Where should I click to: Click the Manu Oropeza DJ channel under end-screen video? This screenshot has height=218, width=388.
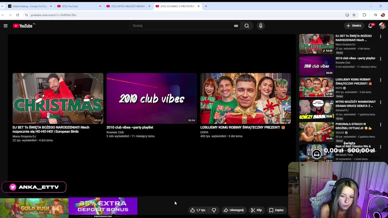[x=24, y=137]
